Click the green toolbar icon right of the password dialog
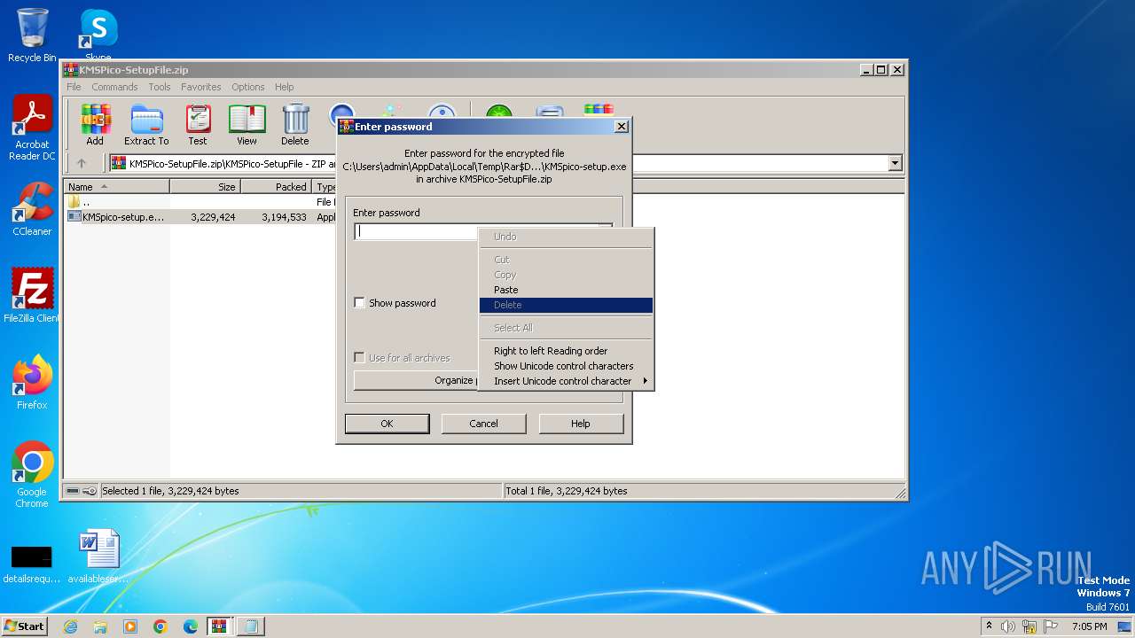The height and width of the screenshot is (638, 1135). [x=499, y=113]
